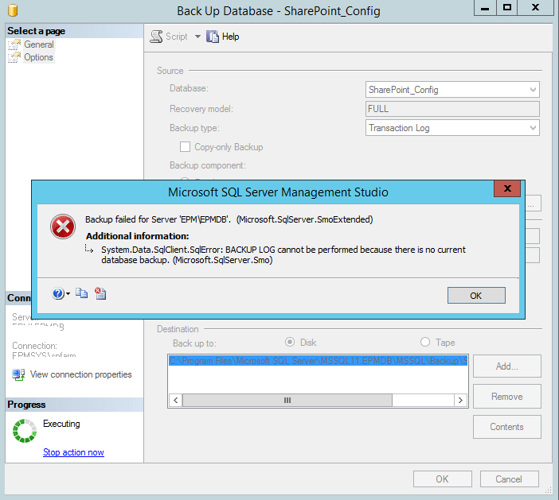Image resolution: width=559 pixels, height=500 pixels.
Task: Select the backup destination path entry
Action: tap(318, 361)
